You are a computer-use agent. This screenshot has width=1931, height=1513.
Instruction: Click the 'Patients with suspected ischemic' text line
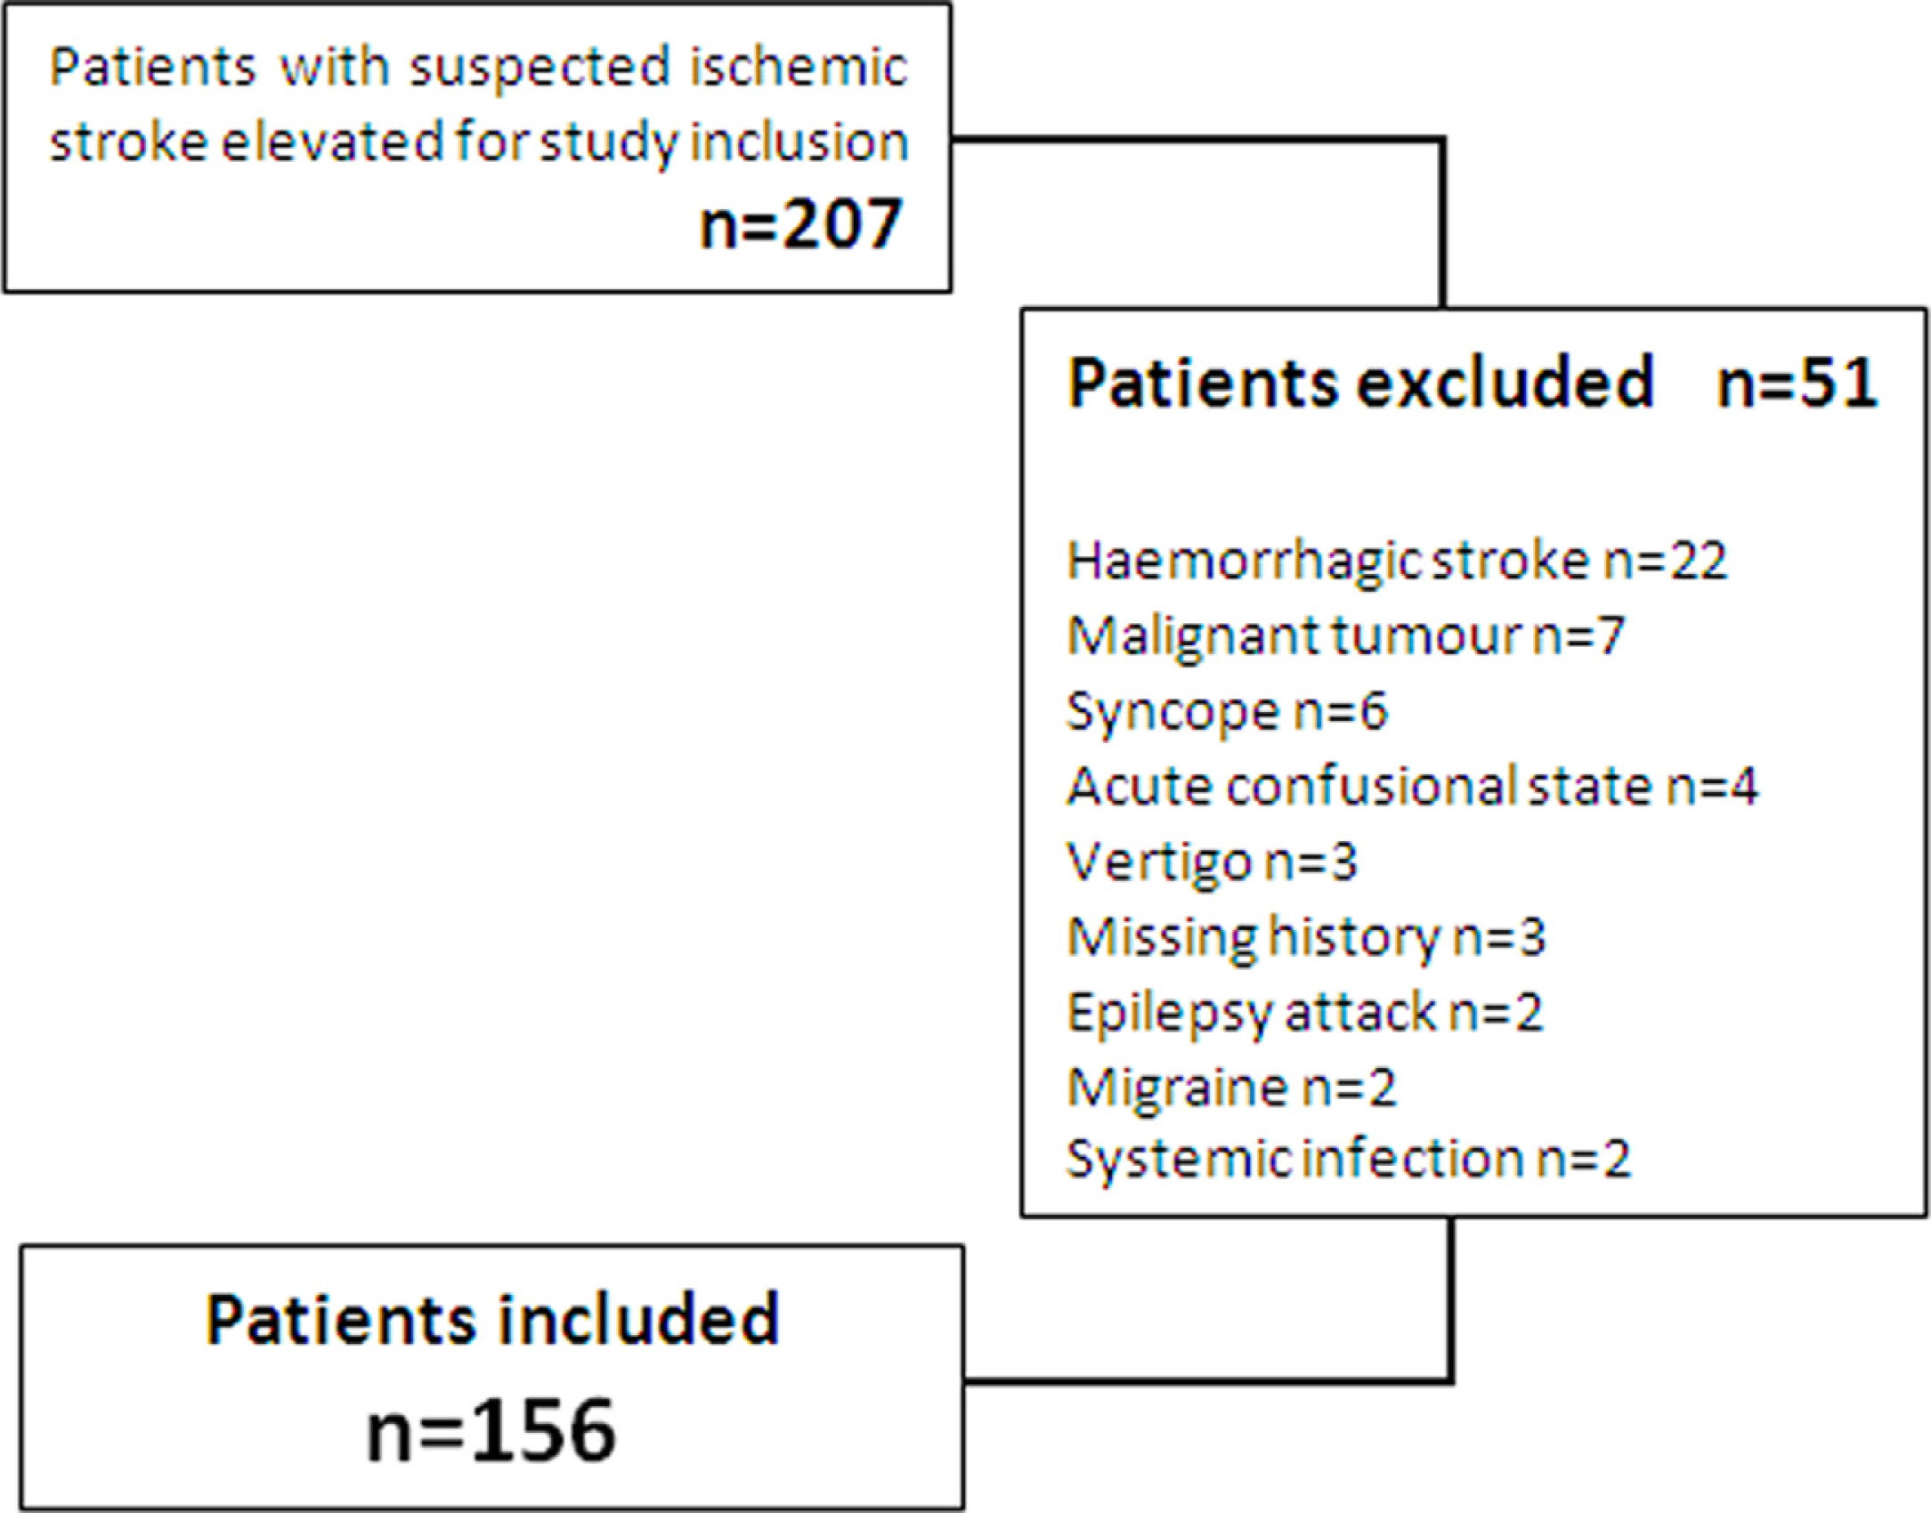(478, 68)
